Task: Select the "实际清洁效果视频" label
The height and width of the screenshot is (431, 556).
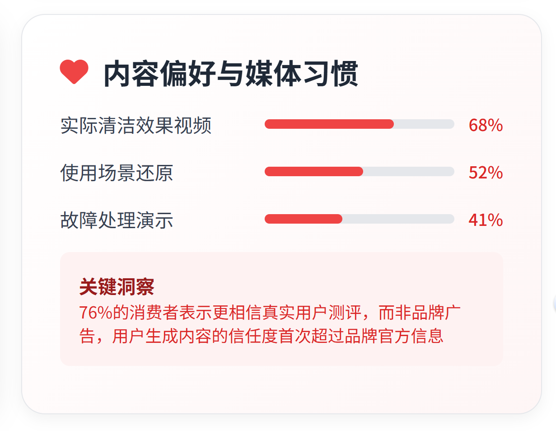Action: pyautogui.click(x=136, y=126)
